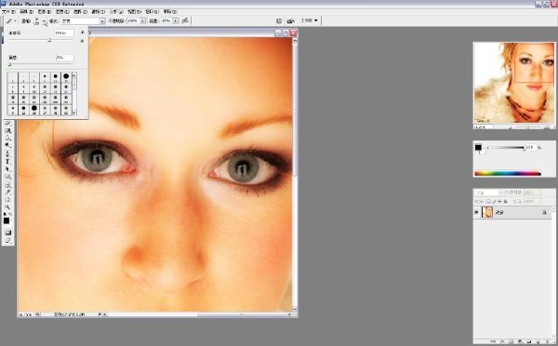
Task: Add a layer style with the fx icon
Action: point(502,341)
